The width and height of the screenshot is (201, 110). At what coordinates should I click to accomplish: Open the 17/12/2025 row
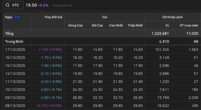click(15, 50)
